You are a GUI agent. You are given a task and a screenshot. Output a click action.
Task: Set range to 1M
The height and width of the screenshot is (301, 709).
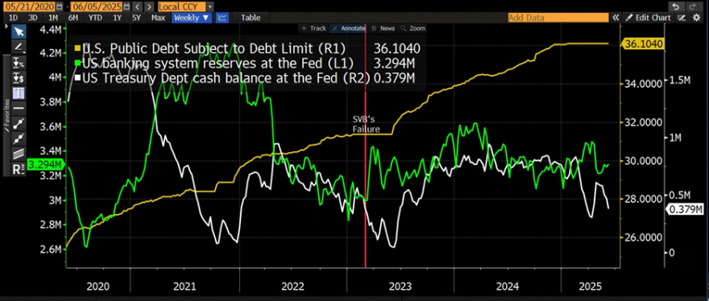(53, 18)
